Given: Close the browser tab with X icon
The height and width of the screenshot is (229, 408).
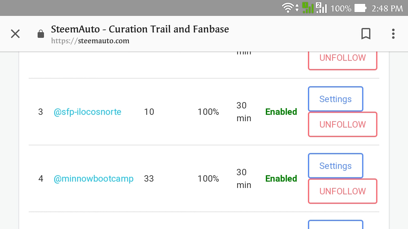Looking at the screenshot, I should pyautogui.click(x=15, y=34).
